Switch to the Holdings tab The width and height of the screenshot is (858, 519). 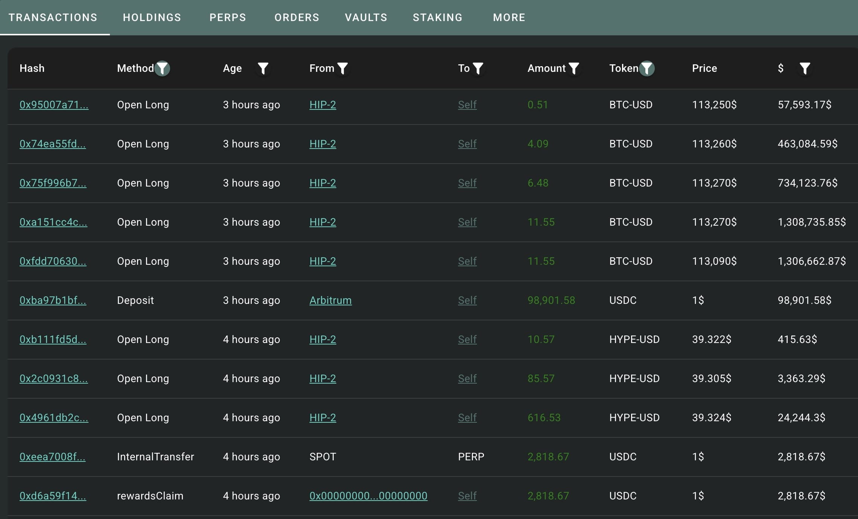tap(152, 18)
